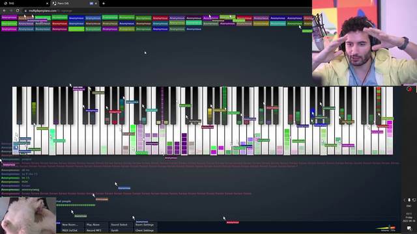
Task: Click the streamer webcam overlay
Action: [364, 43]
